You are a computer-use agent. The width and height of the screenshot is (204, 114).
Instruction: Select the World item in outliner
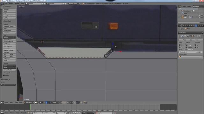pos(186,13)
